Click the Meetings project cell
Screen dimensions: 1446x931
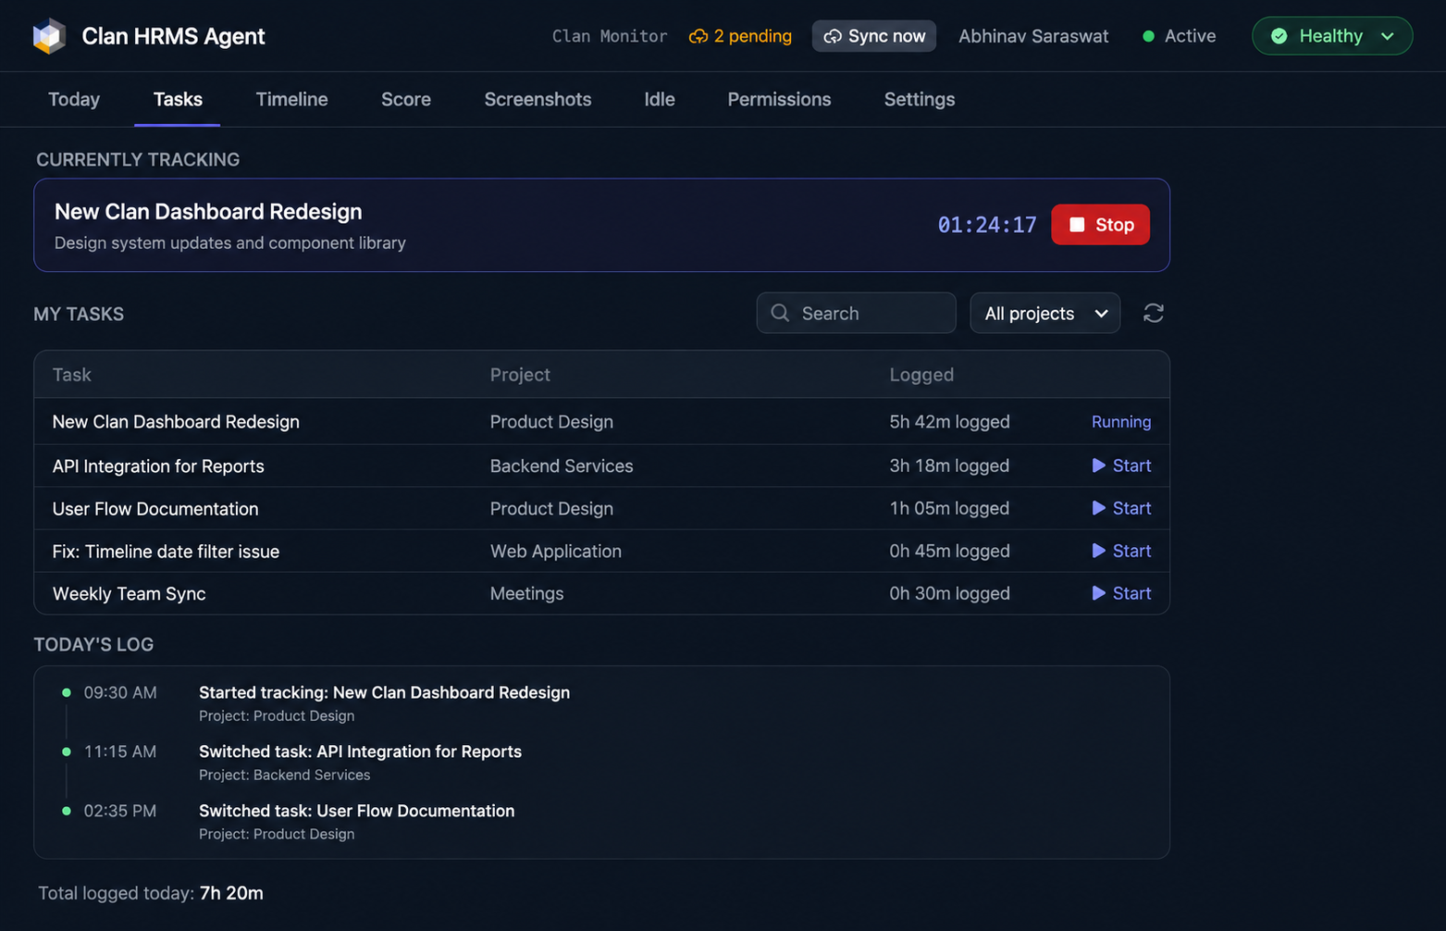526,593
